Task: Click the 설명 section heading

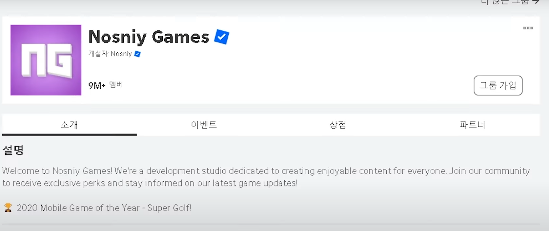Action: (x=13, y=150)
